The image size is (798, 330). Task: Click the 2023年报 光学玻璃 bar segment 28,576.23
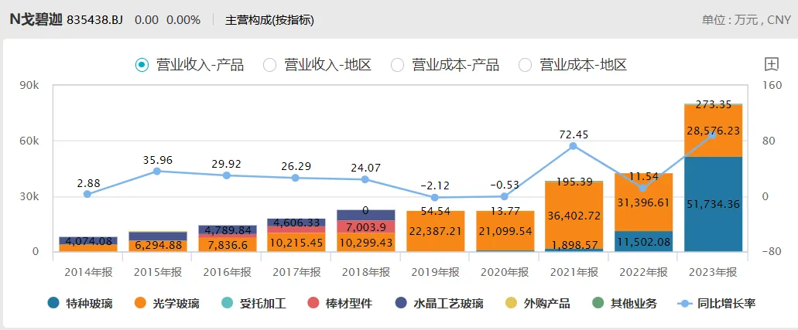pyautogui.click(x=713, y=131)
